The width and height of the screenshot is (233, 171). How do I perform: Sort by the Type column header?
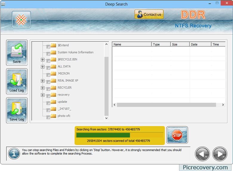(161, 44)
